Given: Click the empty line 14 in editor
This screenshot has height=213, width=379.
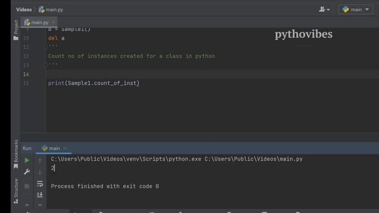Looking at the screenshot, I should point(213,74).
